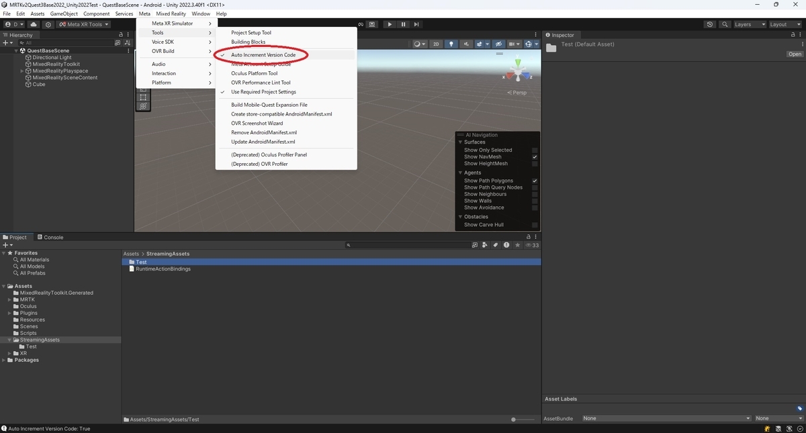Click Oculus Platform Tool menu item
Image resolution: width=806 pixels, height=433 pixels.
pyautogui.click(x=286, y=74)
